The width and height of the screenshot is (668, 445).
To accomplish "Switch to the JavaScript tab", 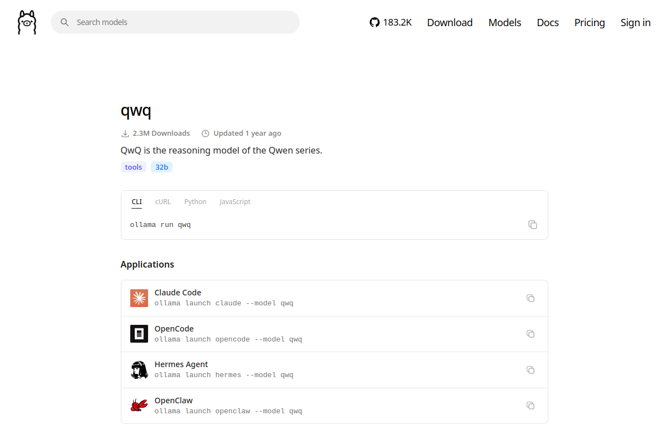I will click(x=235, y=202).
